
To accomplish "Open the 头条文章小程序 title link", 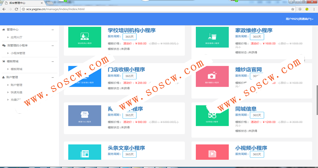I will (x=126, y=148).
